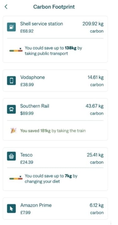Tap the party popper celebration icon
The image size is (118, 225).
(x=14, y=130)
